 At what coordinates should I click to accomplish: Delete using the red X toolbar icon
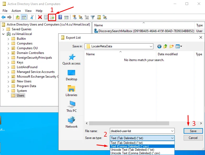40,17
